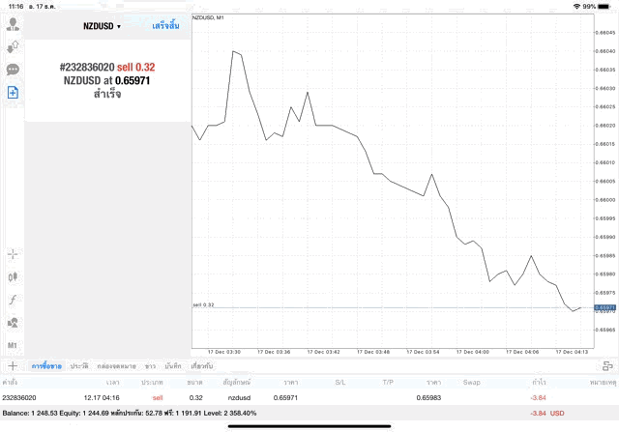The width and height of the screenshot is (619, 432).
Task: Open the Accounts person icon in sidebar
Action: 14,23
